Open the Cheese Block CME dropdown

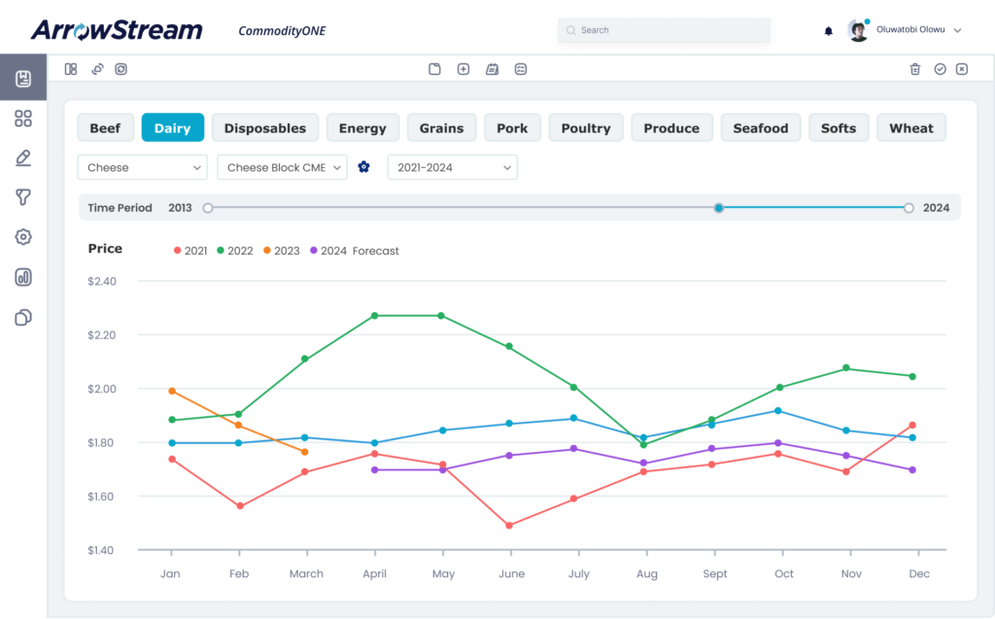282,167
